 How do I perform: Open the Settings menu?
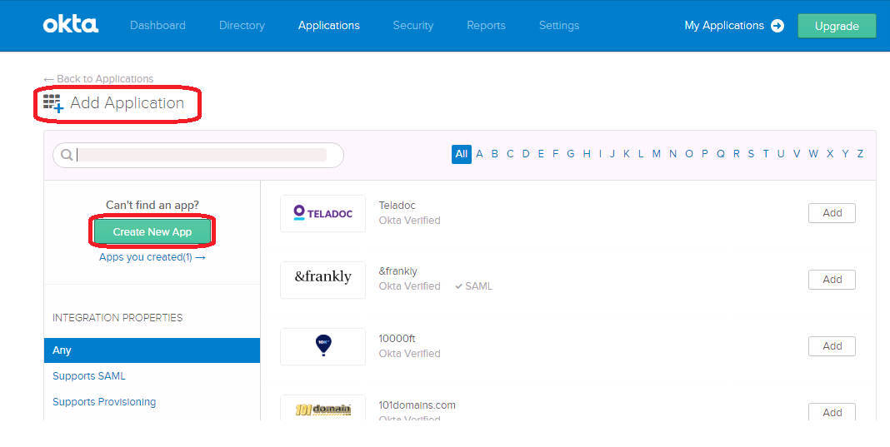[x=559, y=26]
